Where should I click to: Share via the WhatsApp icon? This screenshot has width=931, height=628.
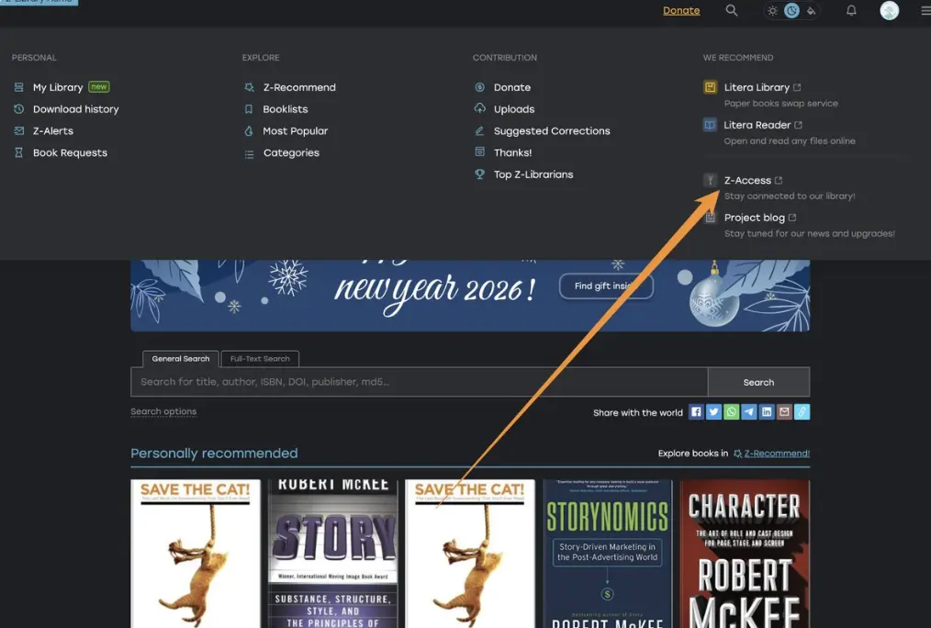coord(731,412)
